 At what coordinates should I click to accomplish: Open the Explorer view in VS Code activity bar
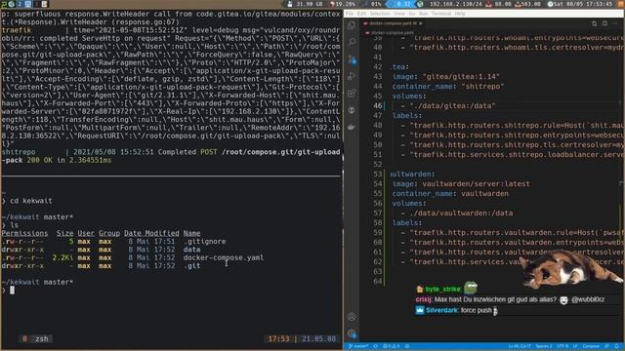(352, 25)
